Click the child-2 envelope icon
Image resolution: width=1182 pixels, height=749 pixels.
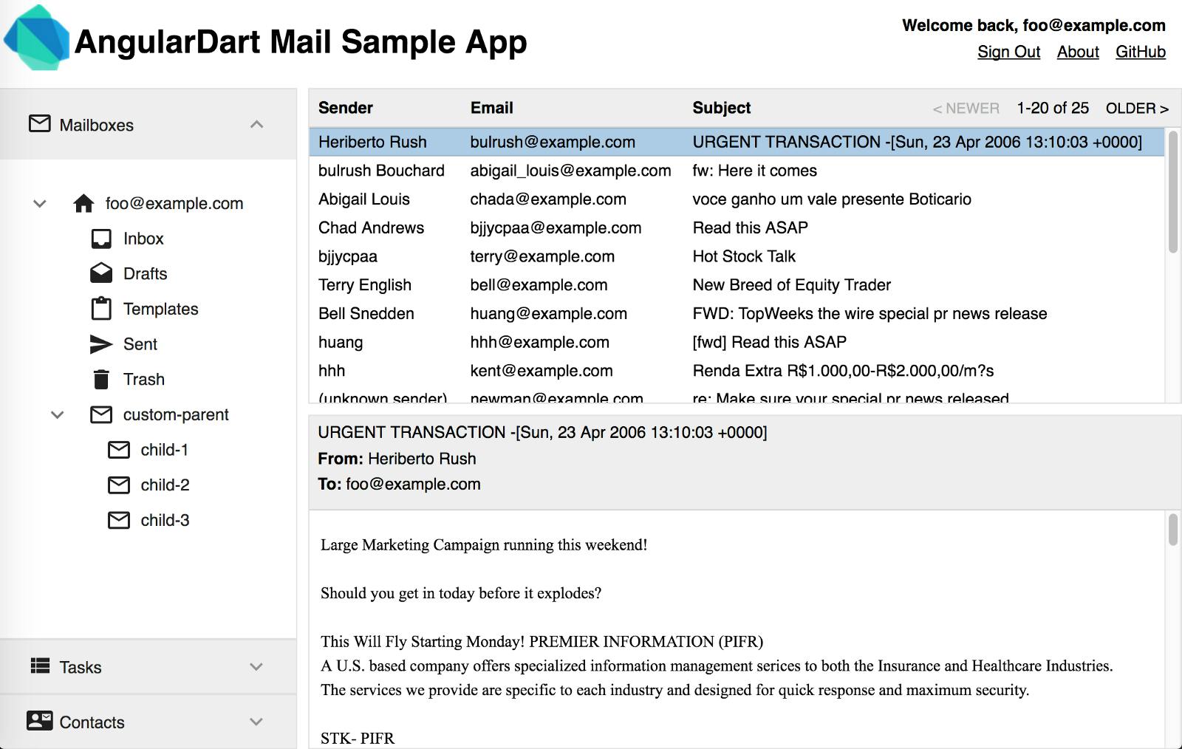pos(120,485)
